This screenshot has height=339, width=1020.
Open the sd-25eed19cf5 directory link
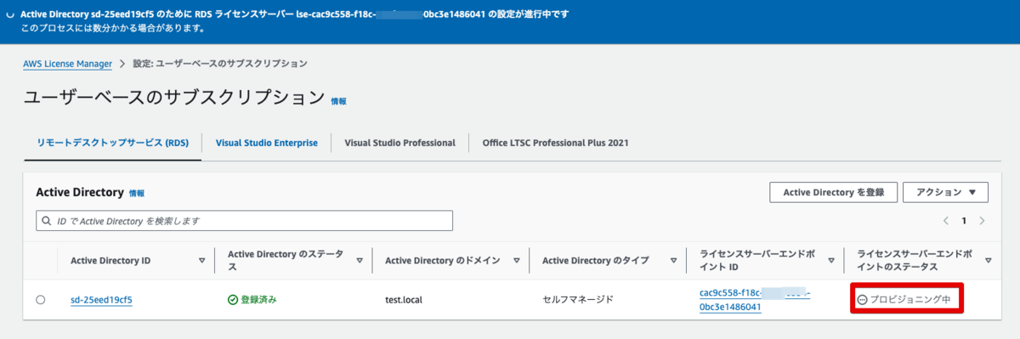point(101,300)
